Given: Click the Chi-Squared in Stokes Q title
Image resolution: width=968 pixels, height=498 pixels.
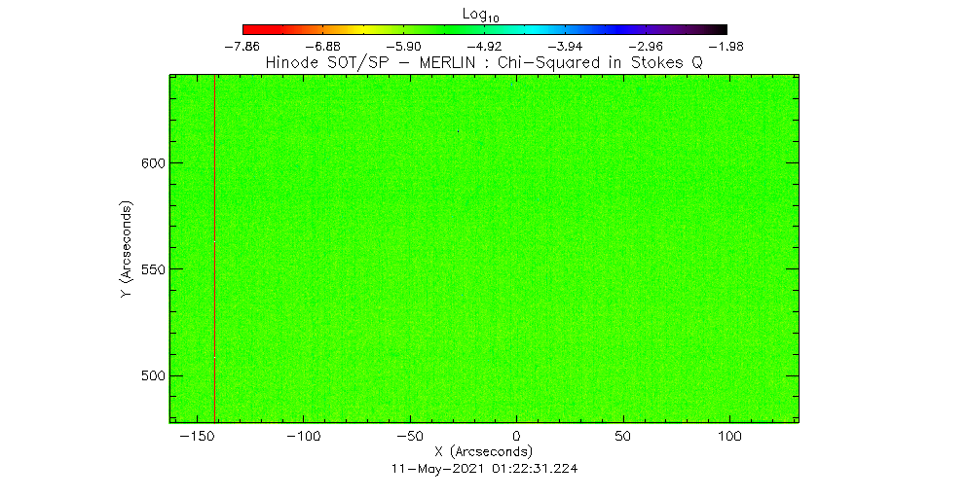Looking at the screenshot, I should (x=484, y=63).
